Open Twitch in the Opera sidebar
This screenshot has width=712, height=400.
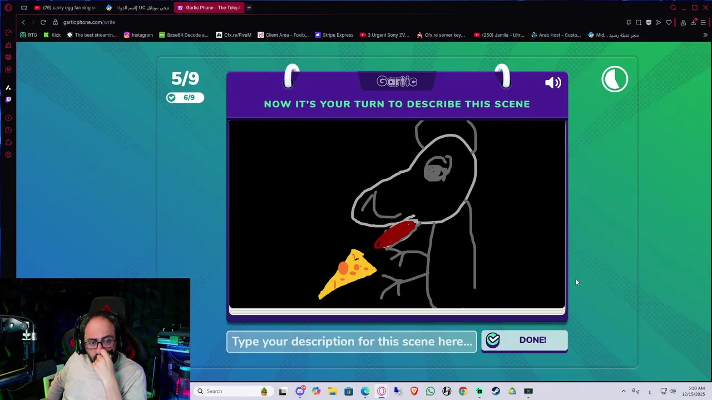tap(8, 100)
